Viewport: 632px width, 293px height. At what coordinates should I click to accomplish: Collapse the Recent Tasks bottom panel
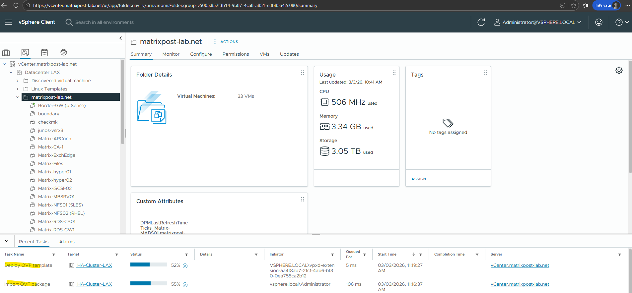[x=7, y=241]
